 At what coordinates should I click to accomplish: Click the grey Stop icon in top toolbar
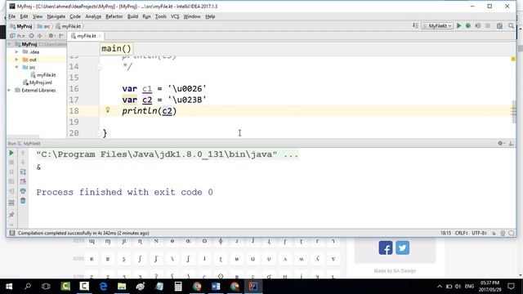coord(487,25)
